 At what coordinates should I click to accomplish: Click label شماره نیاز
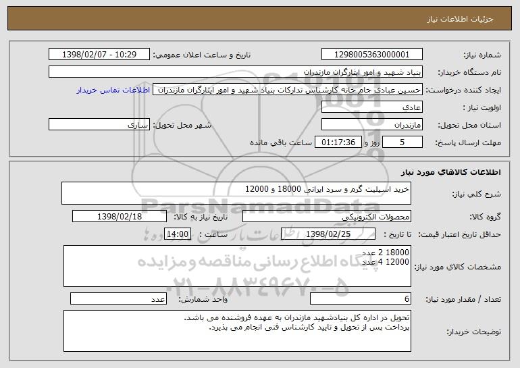482,55
